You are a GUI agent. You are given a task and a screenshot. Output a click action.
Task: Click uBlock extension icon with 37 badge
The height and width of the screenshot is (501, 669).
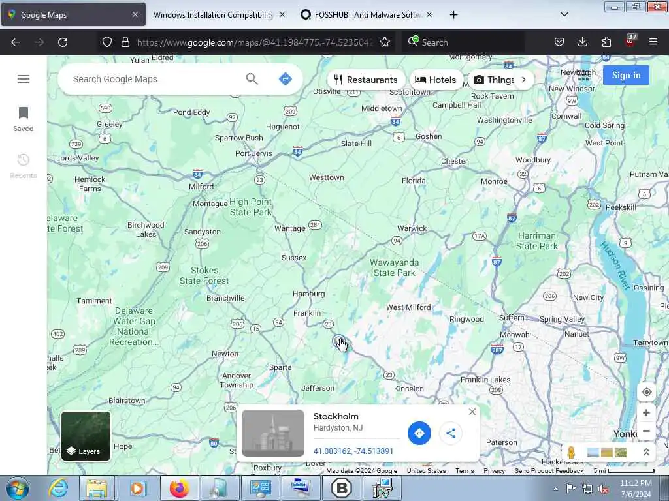coord(630,41)
